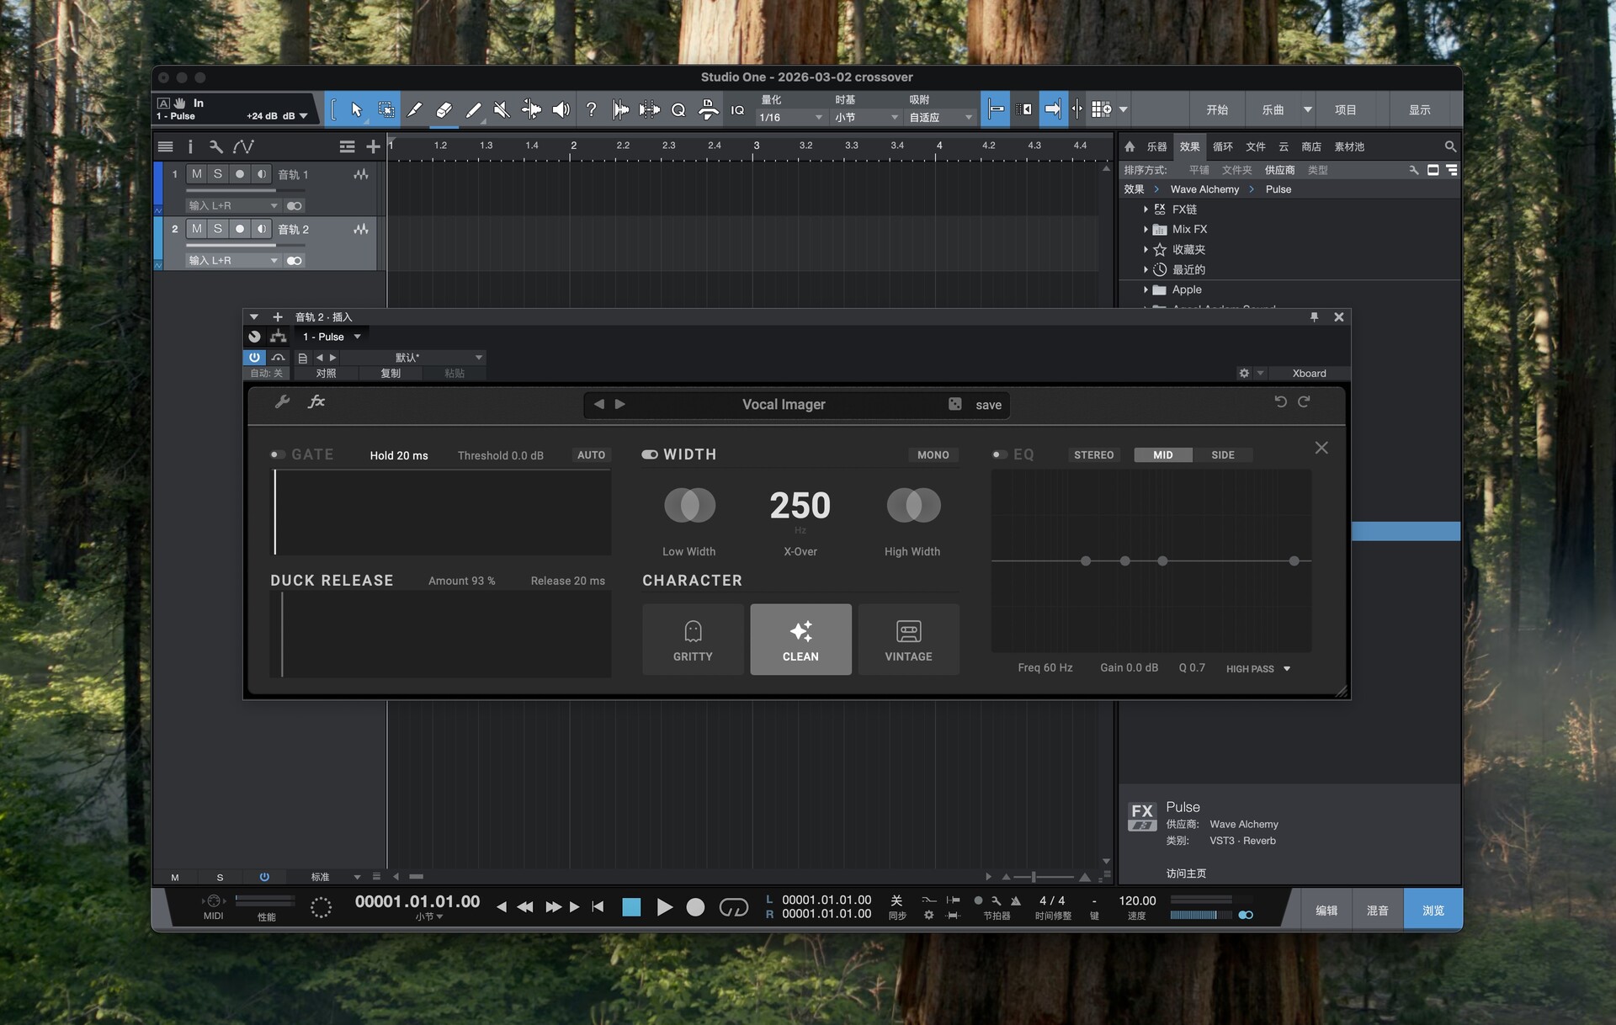Click the preset save button
The height and width of the screenshot is (1025, 1616).
[988, 405]
